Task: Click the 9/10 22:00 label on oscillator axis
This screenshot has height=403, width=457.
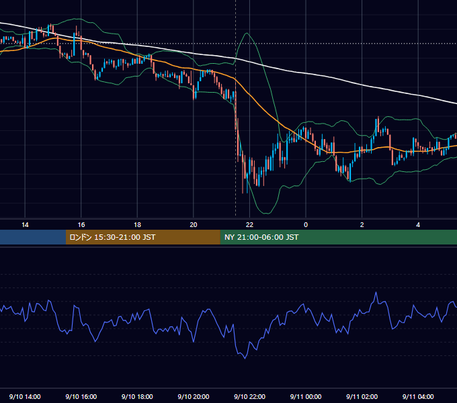Action: tap(249, 396)
